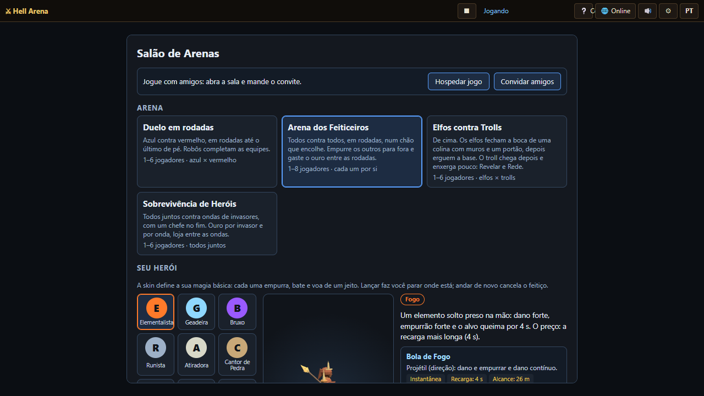Click the Alcance: 26 m tag
Viewport: 704px width, 396px height.
(511, 379)
